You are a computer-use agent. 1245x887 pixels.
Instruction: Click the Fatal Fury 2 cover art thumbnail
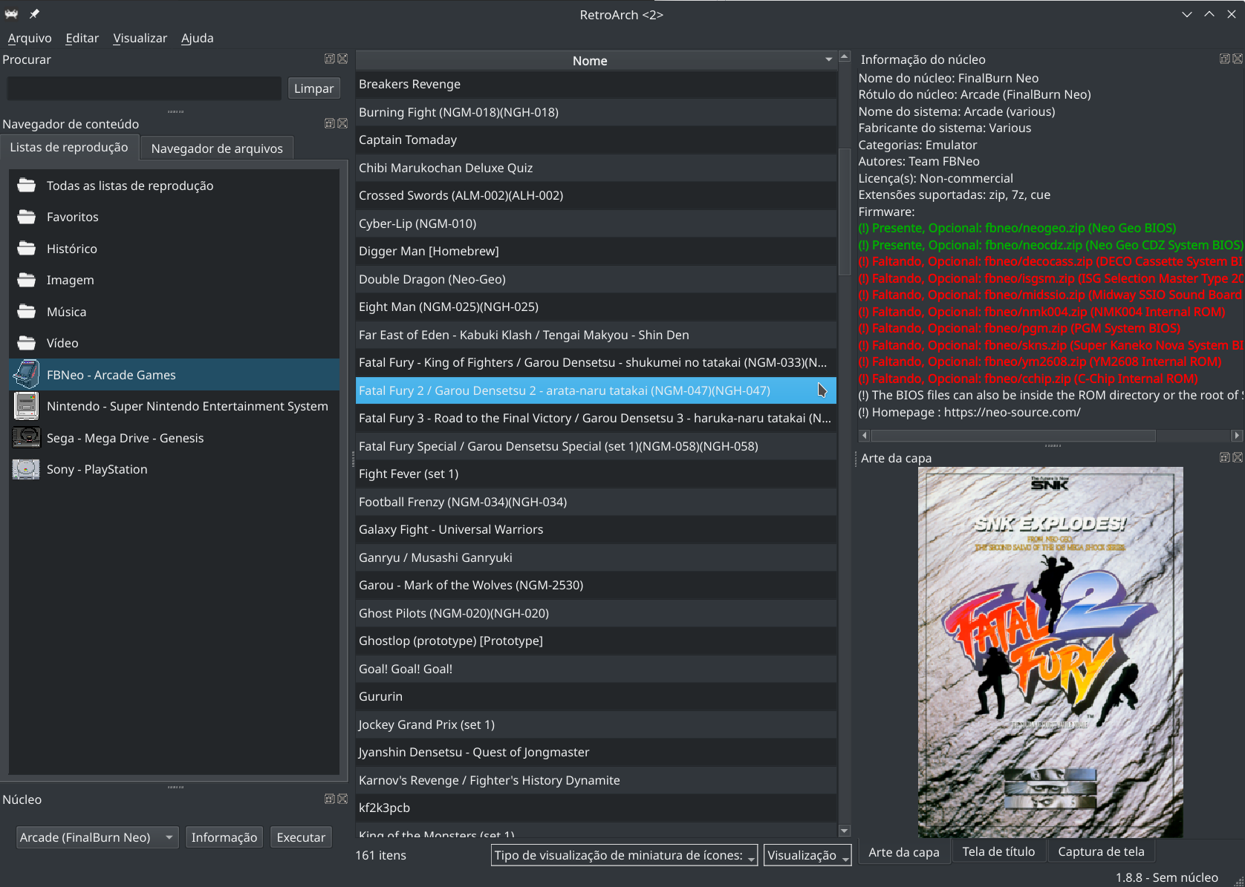(1050, 653)
